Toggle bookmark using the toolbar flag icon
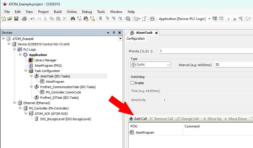Screen dimensions: 253x148 (x=100, y=19)
